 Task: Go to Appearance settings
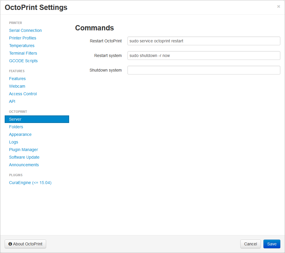pyautogui.click(x=20, y=134)
